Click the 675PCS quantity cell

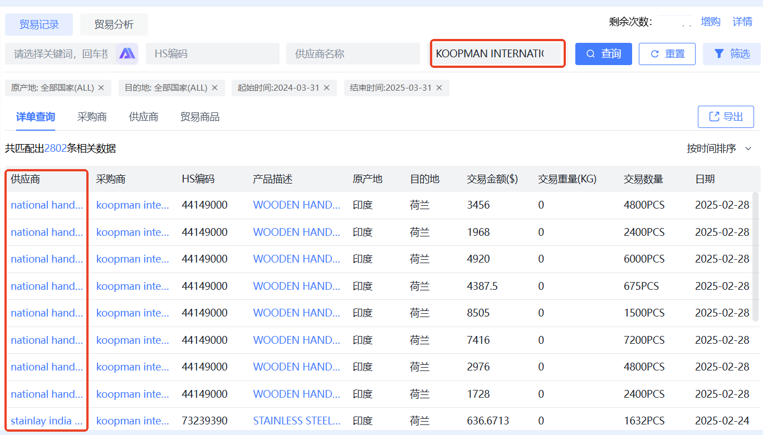[x=641, y=286]
